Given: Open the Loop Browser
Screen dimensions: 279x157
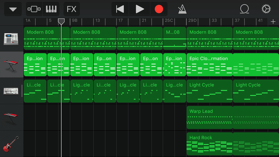Looking at the screenshot, I should tap(244, 9).
